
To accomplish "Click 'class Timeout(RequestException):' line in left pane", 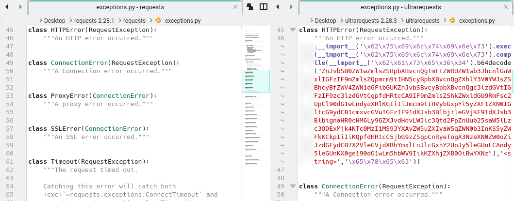I will tap(88, 161).
